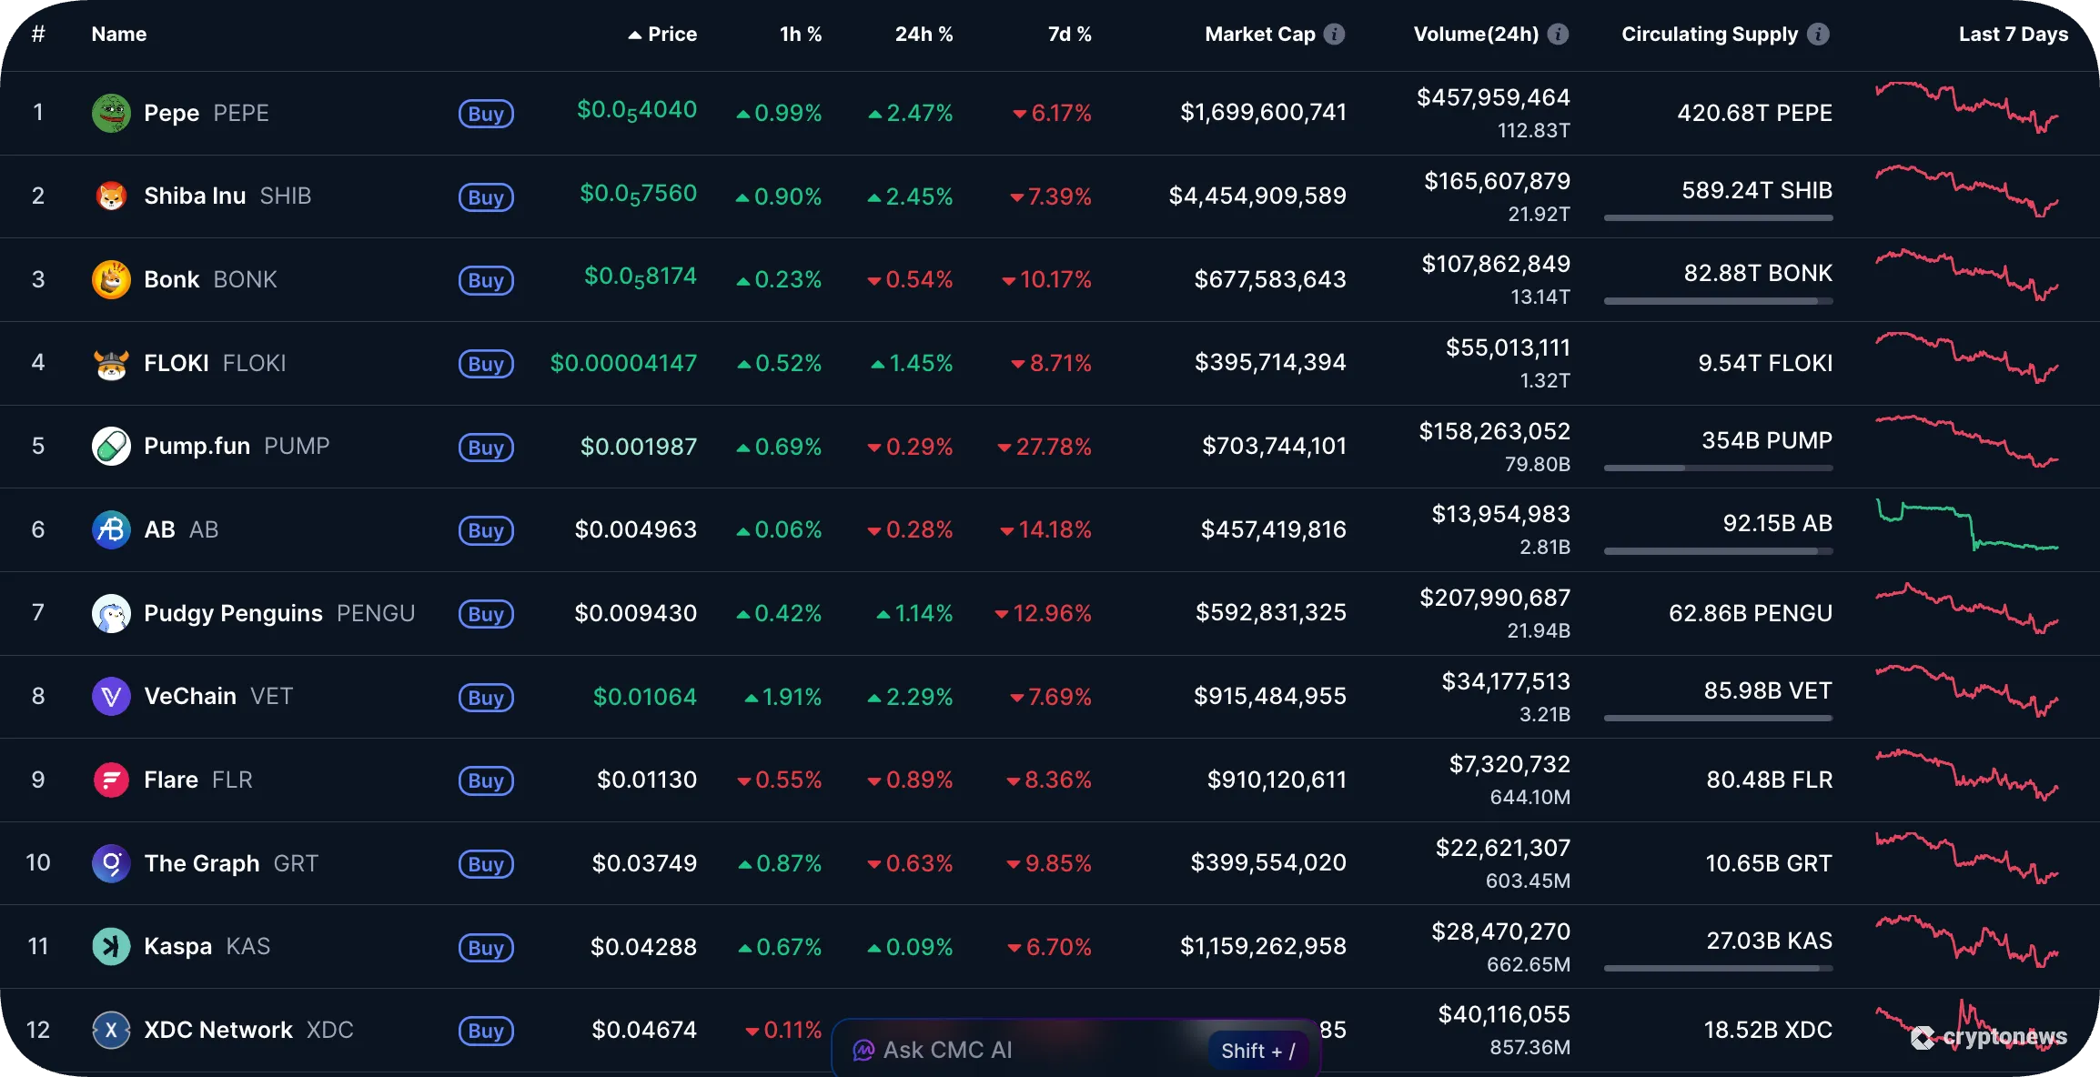
Task: Sort the table by 24h %
Action: click(x=924, y=34)
